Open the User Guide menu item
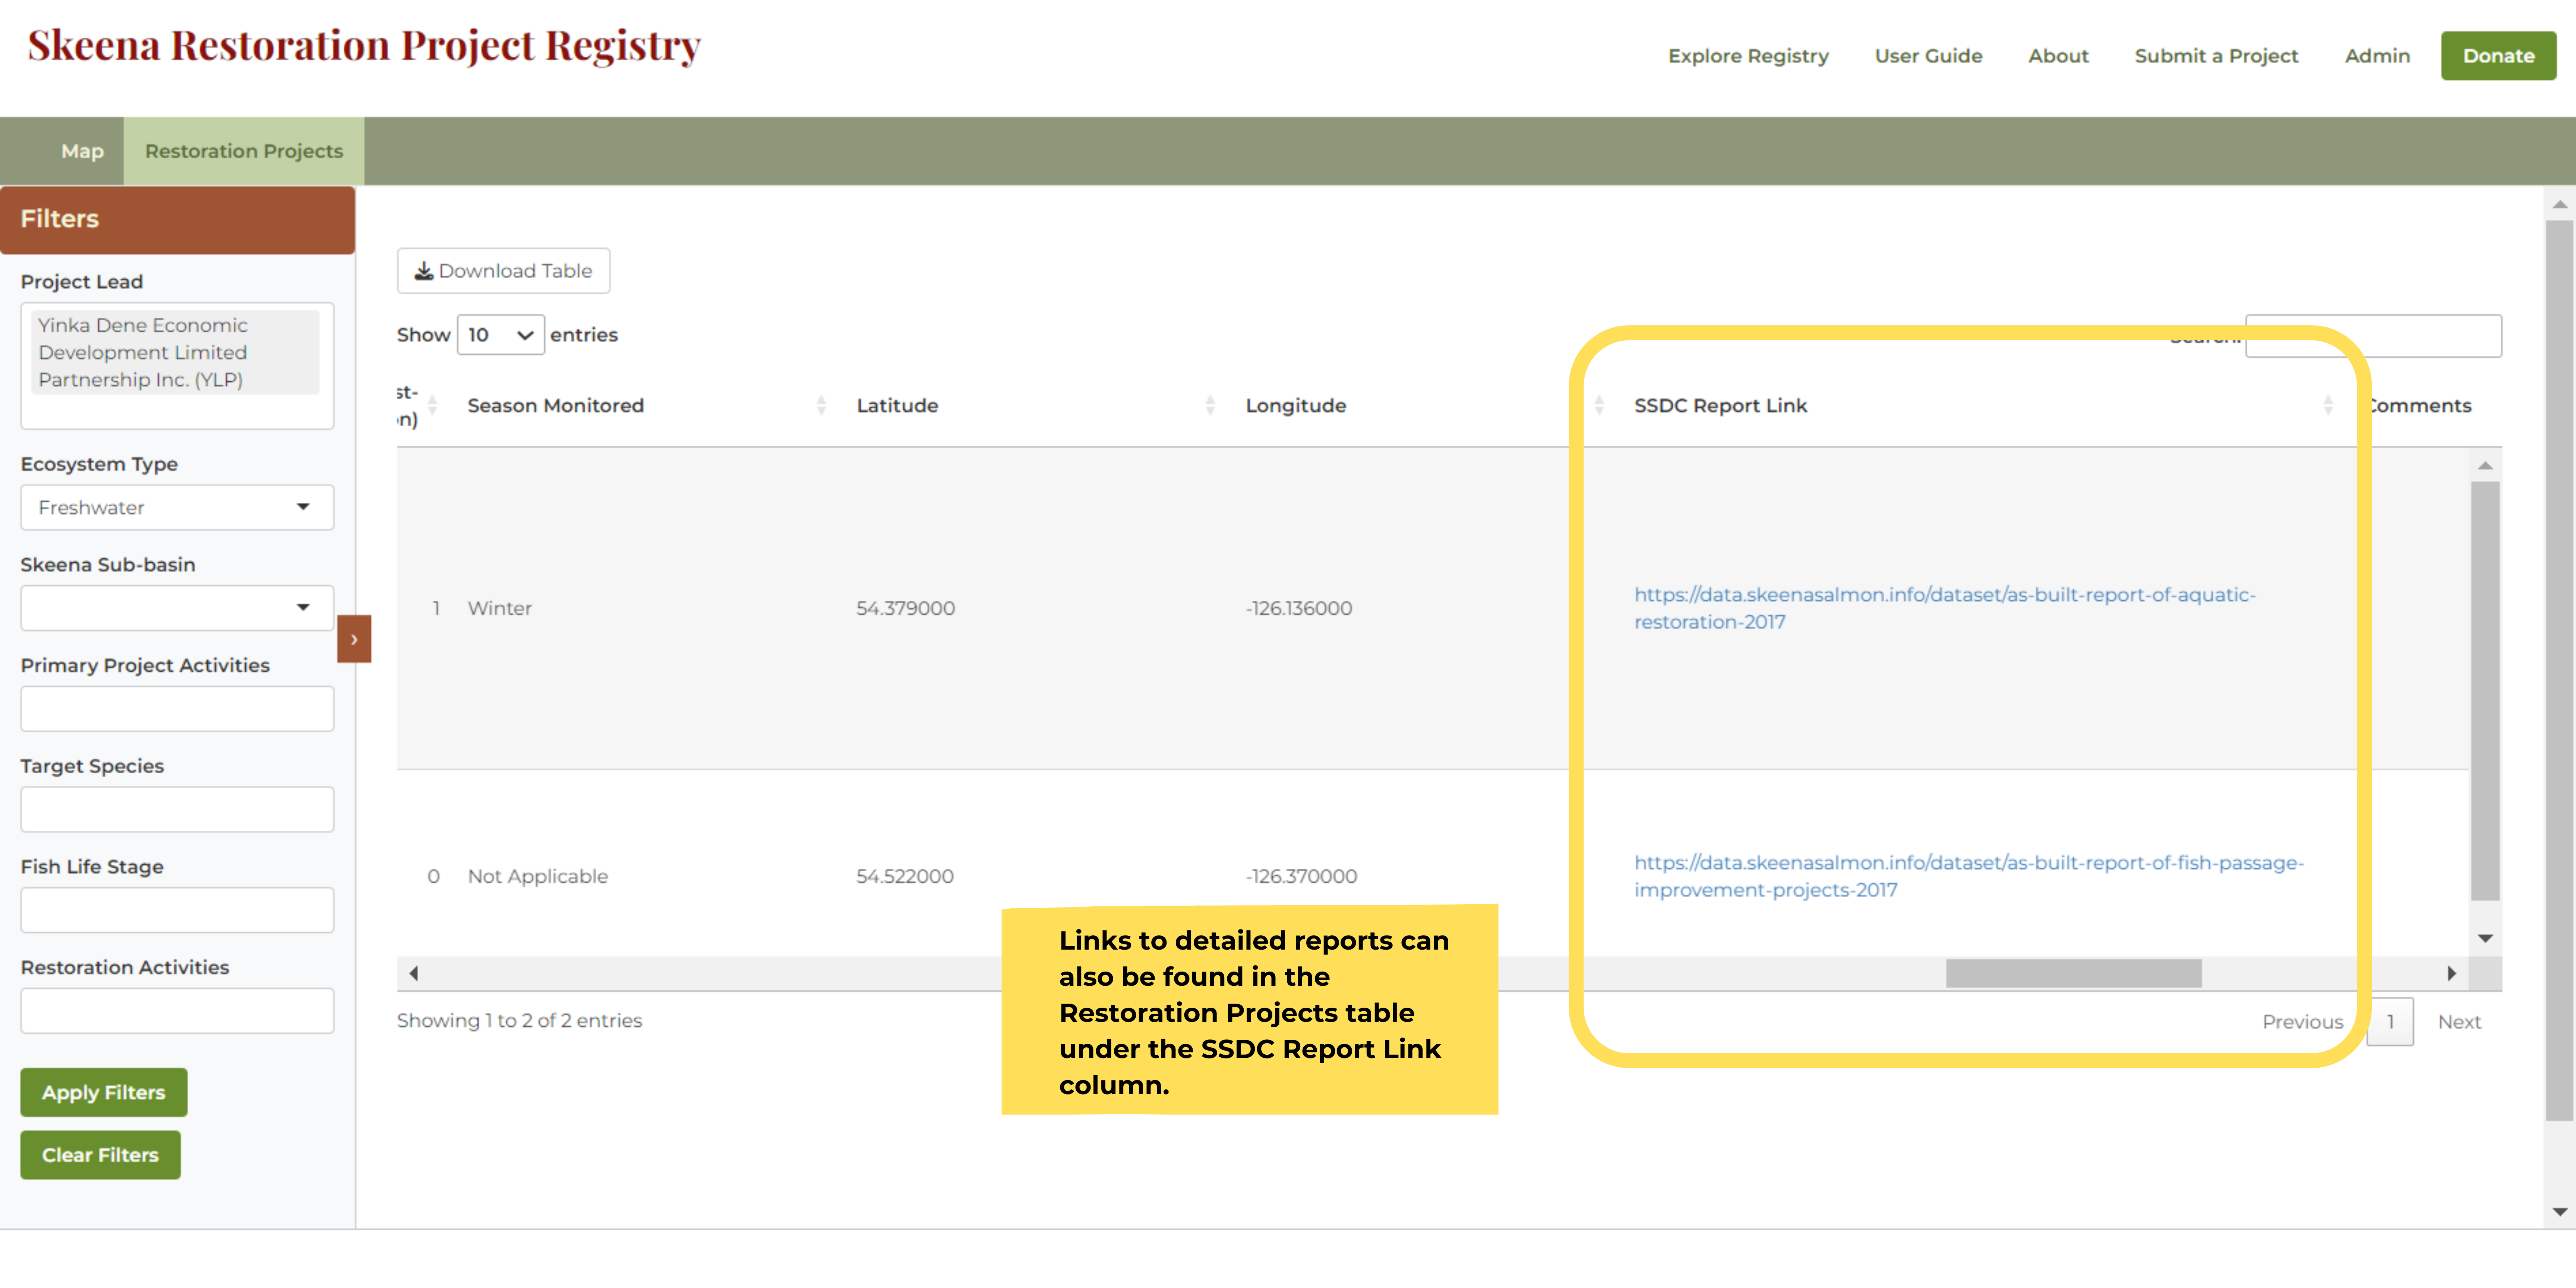This screenshot has height=1288, width=2576. click(1927, 56)
